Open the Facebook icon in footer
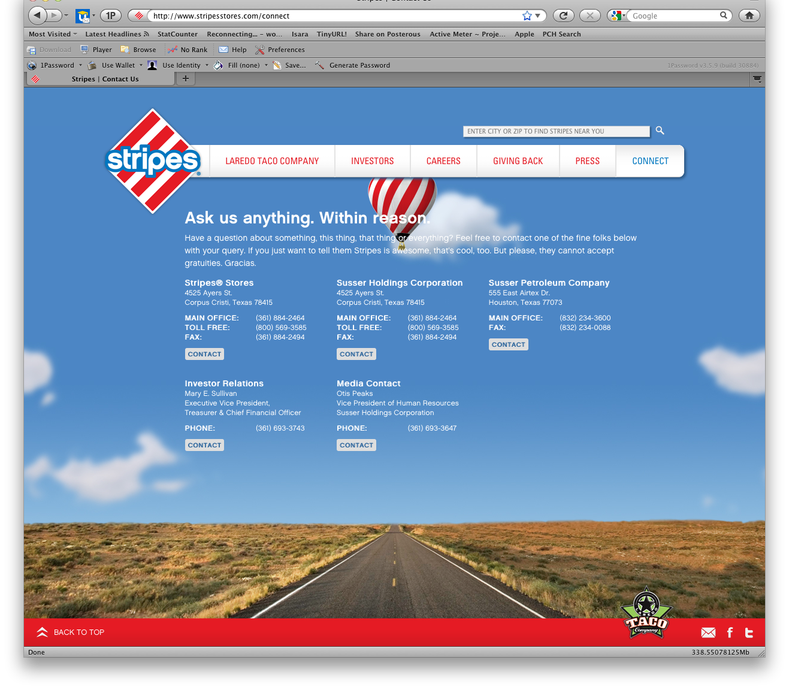 (730, 632)
